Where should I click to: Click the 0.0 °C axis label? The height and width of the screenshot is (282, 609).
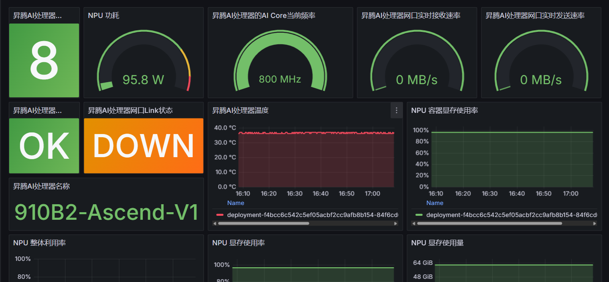pos(227,187)
